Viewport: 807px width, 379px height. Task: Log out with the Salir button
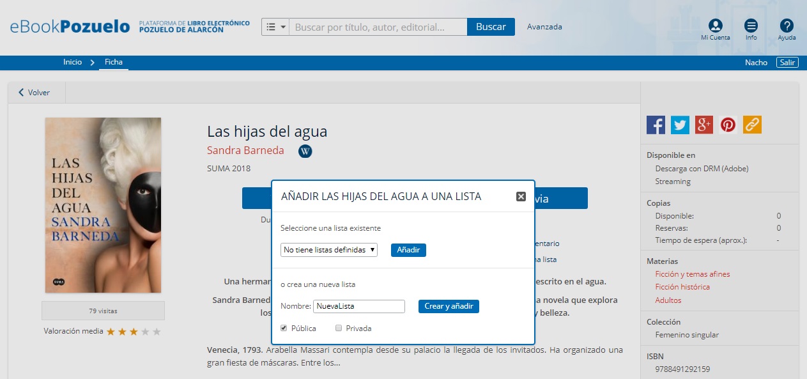pyautogui.click(x=787, y=63)
